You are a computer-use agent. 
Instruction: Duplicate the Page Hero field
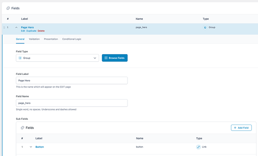[31, 31]
